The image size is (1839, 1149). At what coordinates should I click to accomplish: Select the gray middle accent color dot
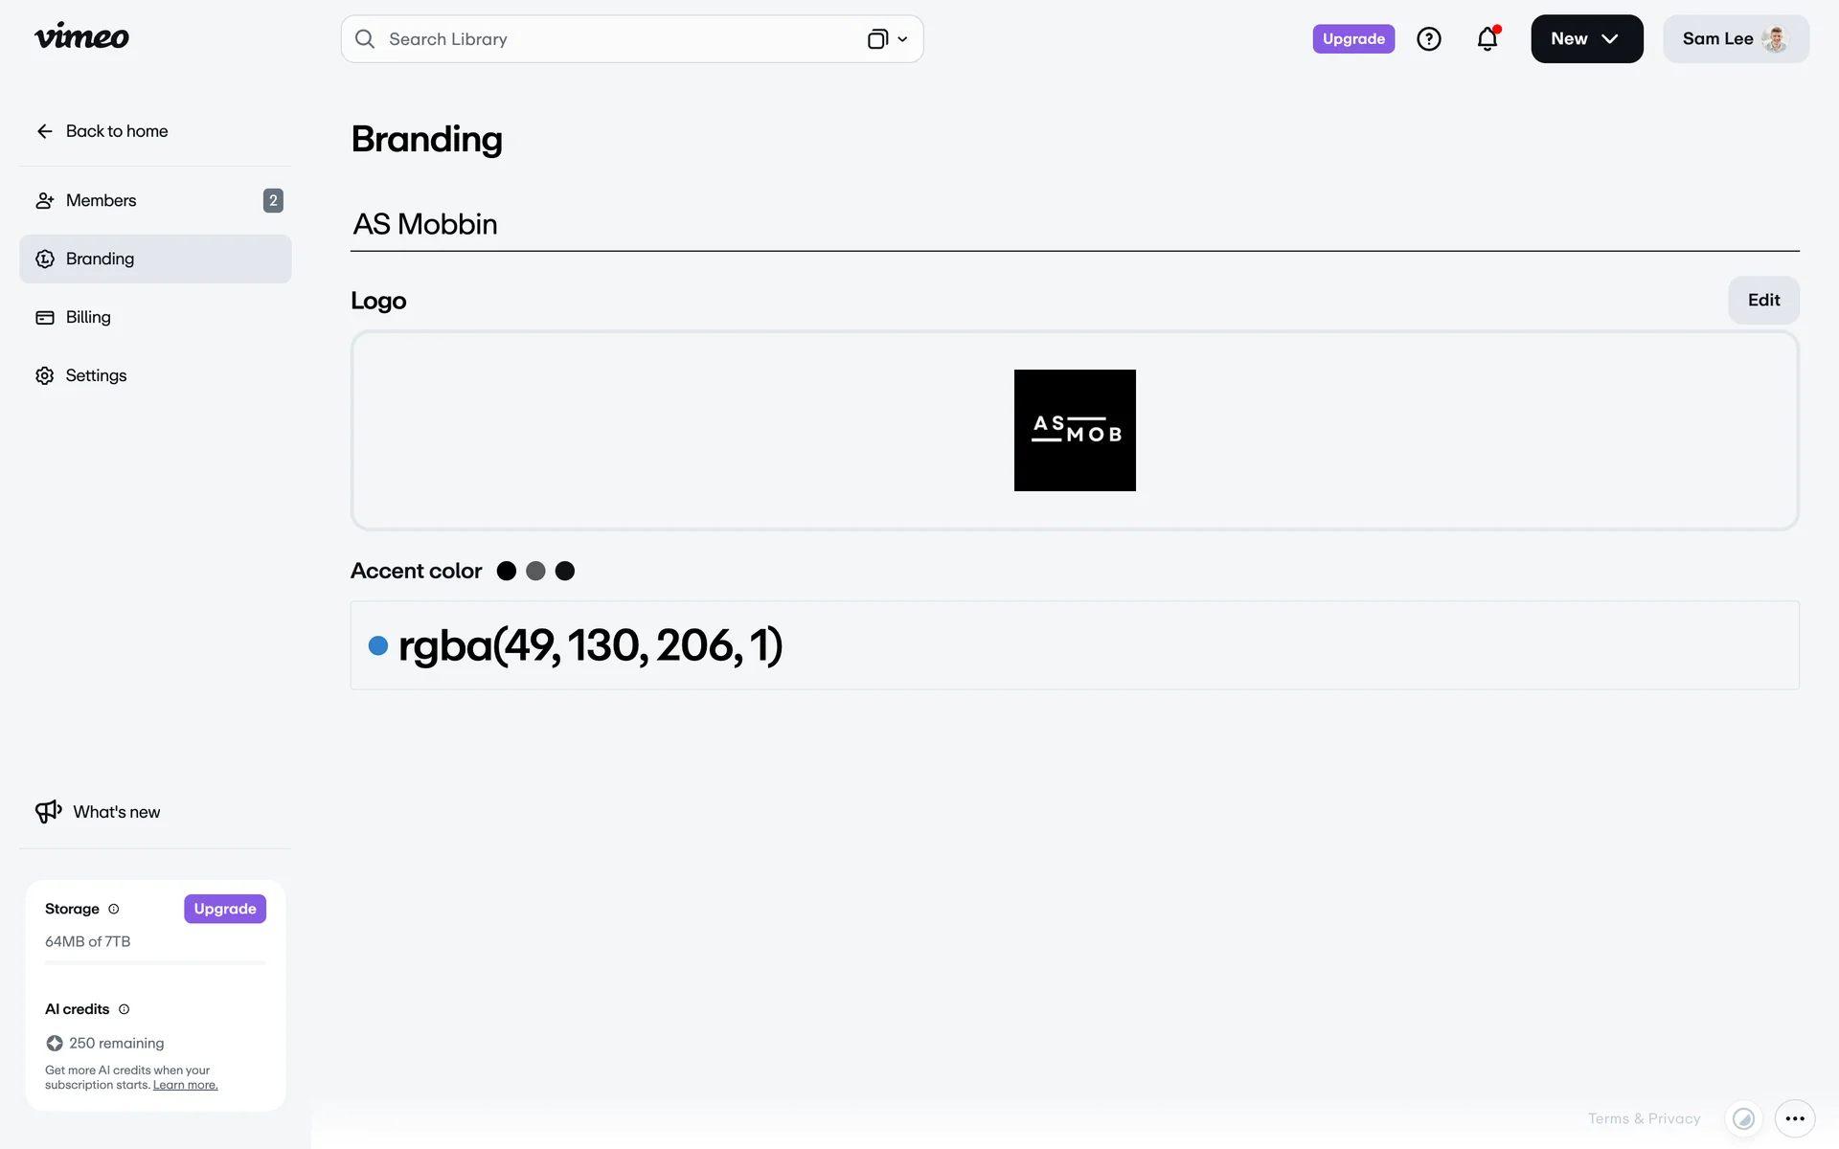point(535,571)
